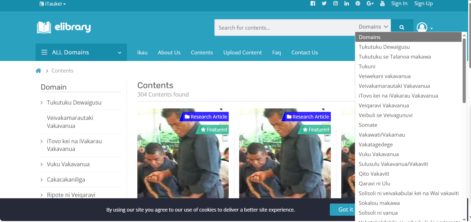Select Veivakamarautaki Vakavanua in dropdown list

pyautogui.click(x=408, y=86)
